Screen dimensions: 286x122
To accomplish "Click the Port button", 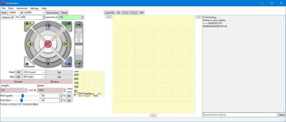I will (x=4, y=13).
